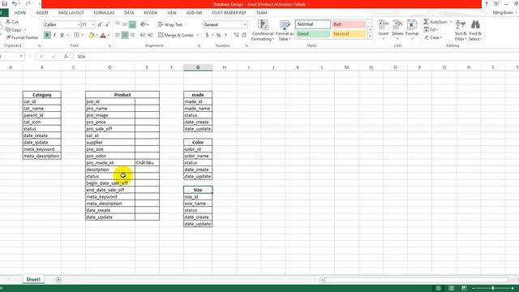The height and width of the screenshot is (292, 519).
Task: Click the Copy icon
Action: (x=8, y=29)
